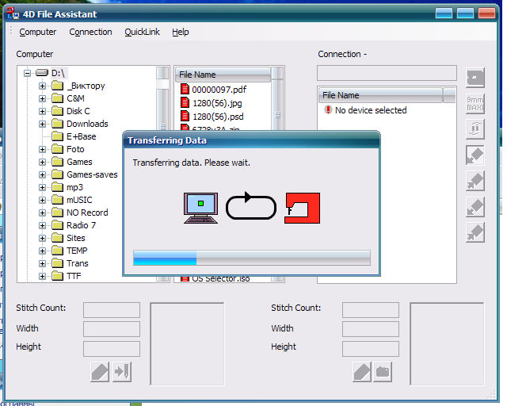Click the send-to-machine arrow icon under Computer panel
The image size is (507, 406).
121,371
